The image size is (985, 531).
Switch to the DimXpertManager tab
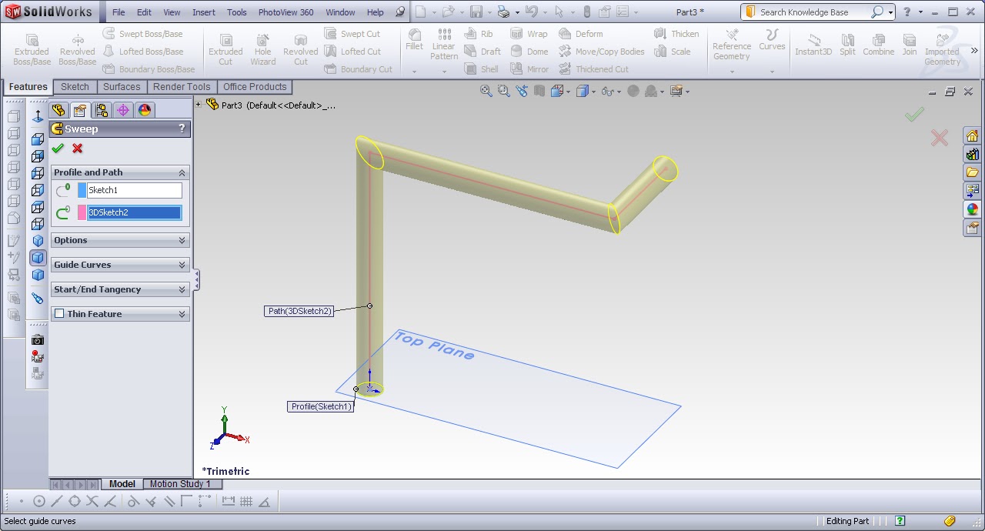(122, 110)
